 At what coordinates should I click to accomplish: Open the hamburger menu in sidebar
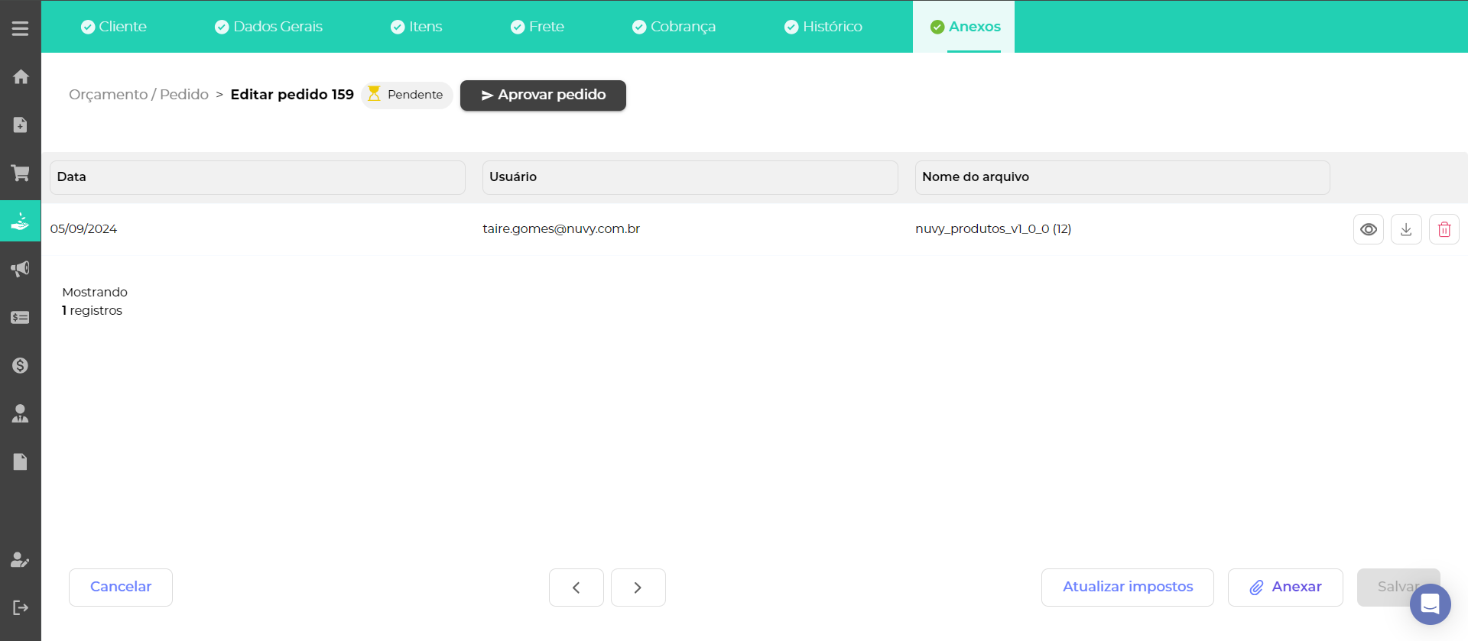21,28
